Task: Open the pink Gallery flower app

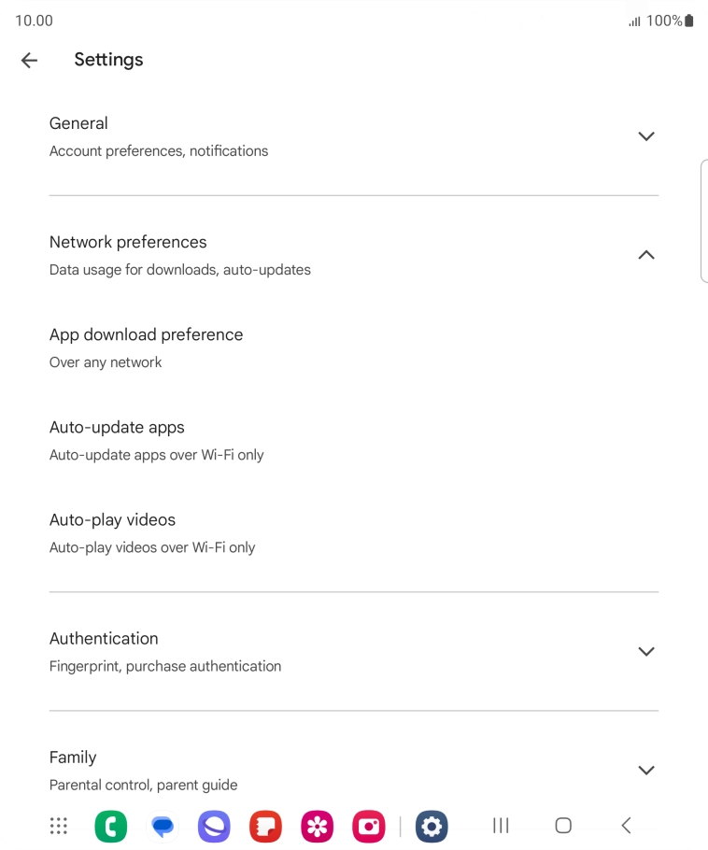Action: point(318,826)
